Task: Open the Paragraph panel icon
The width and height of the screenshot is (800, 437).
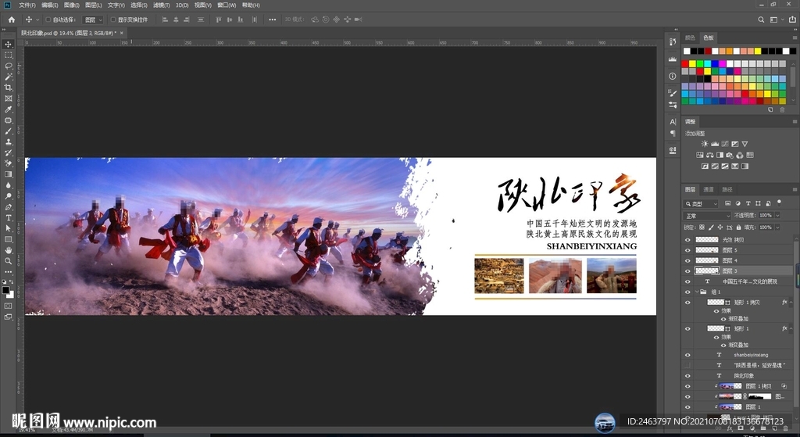Action: pos(673,133)
